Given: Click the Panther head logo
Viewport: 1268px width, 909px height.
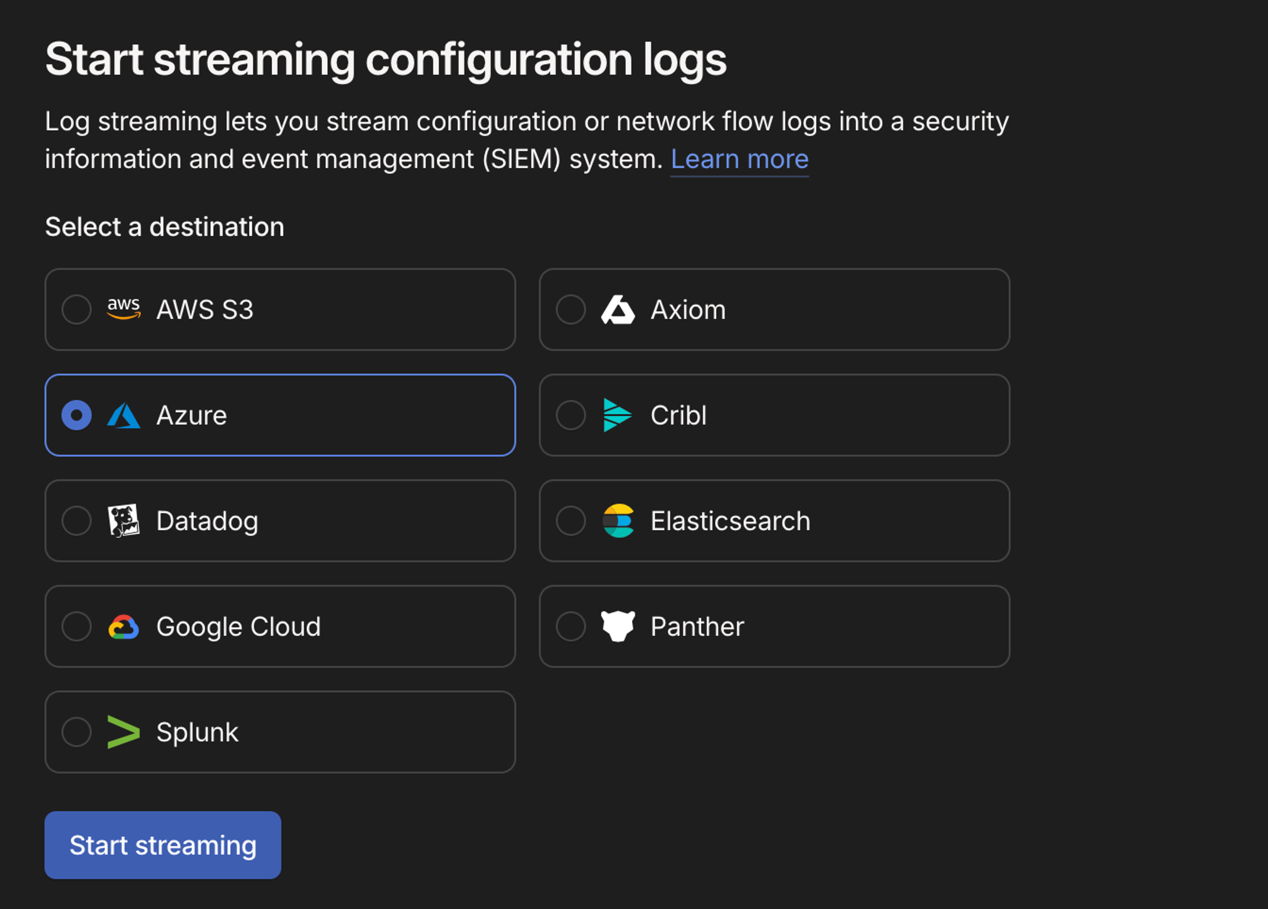Looking at the screenshot, I should tap(618, 626).
